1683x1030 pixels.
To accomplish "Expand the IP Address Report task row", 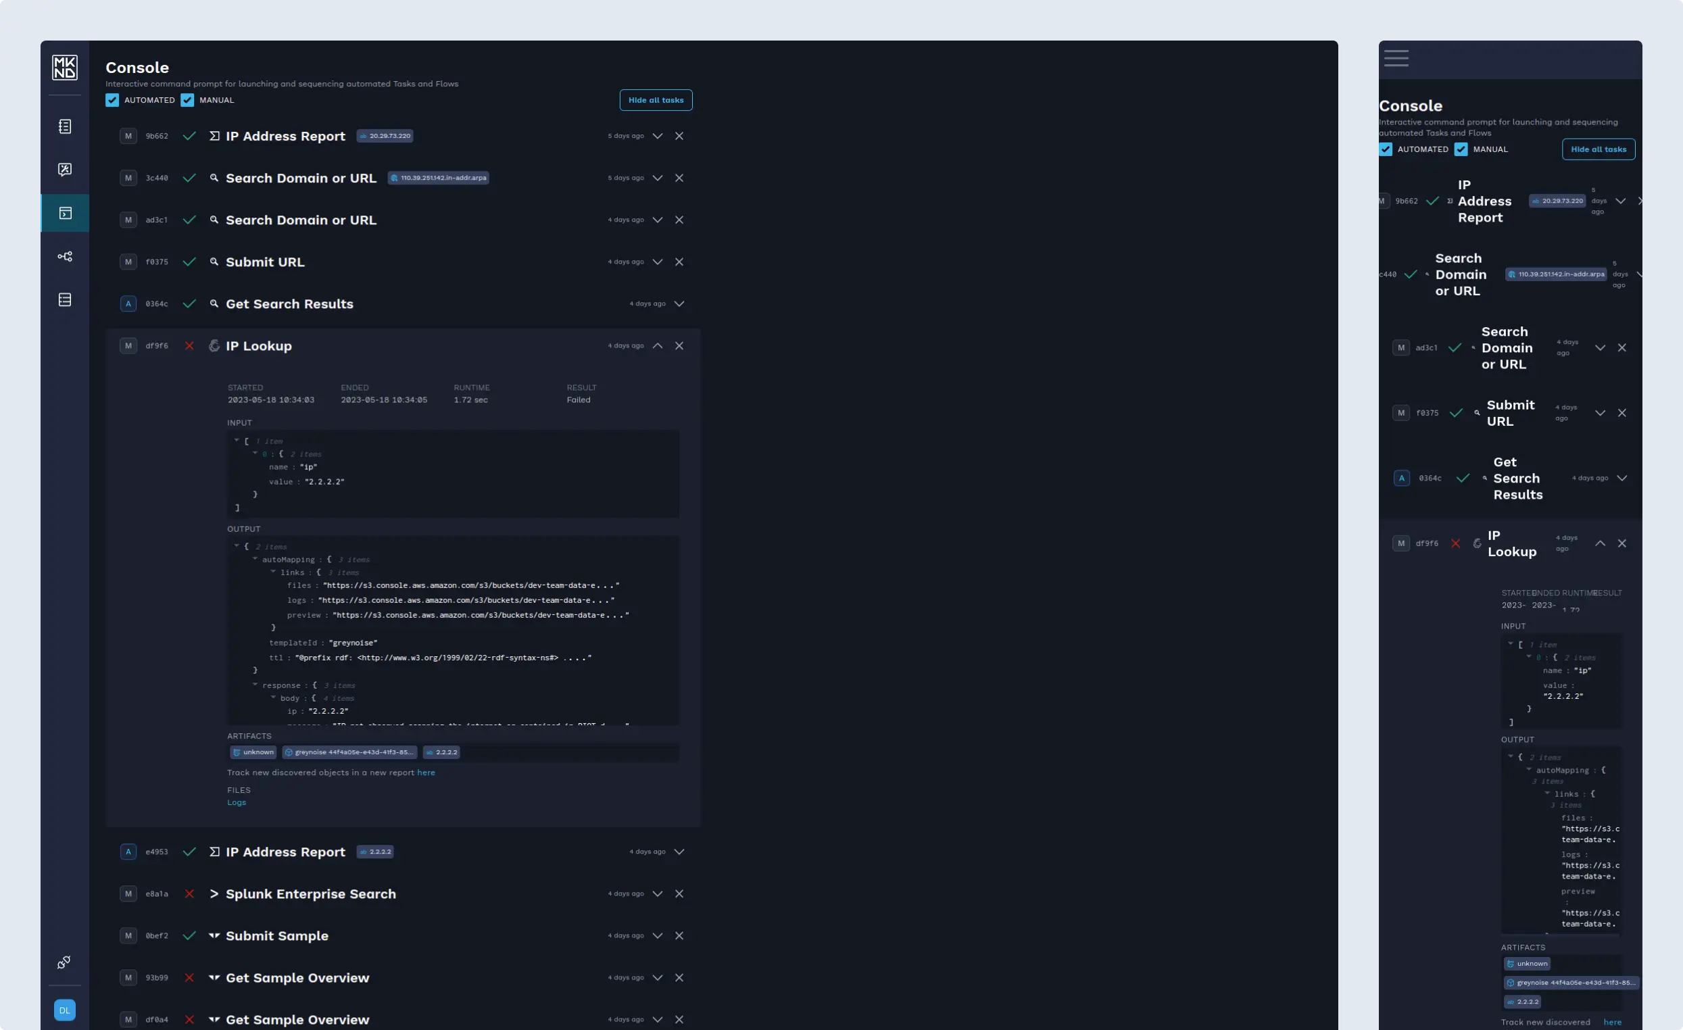I will tap(657, 136).
